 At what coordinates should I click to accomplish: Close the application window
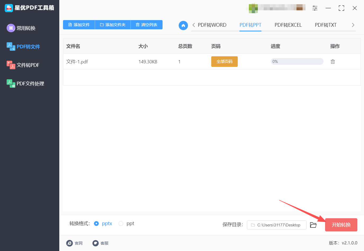(x=355, y=8)
